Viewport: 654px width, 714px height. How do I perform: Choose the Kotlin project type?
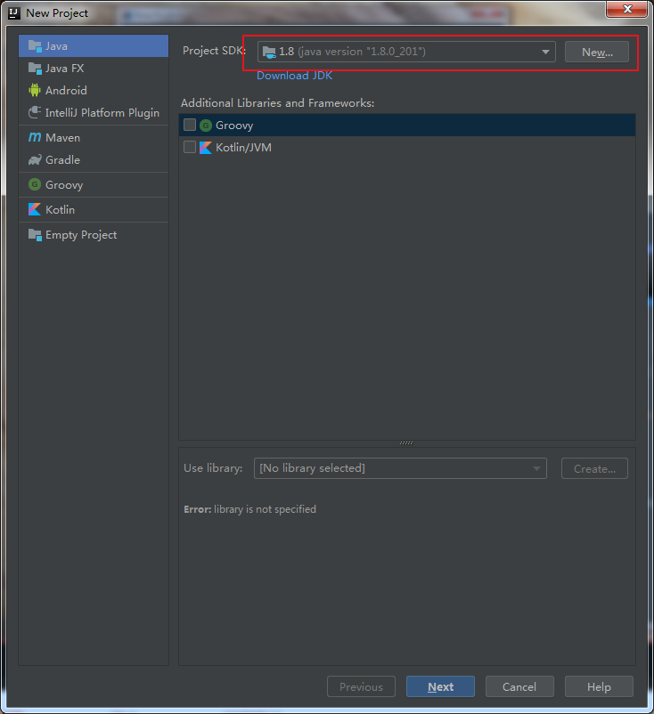pos(94,209)
